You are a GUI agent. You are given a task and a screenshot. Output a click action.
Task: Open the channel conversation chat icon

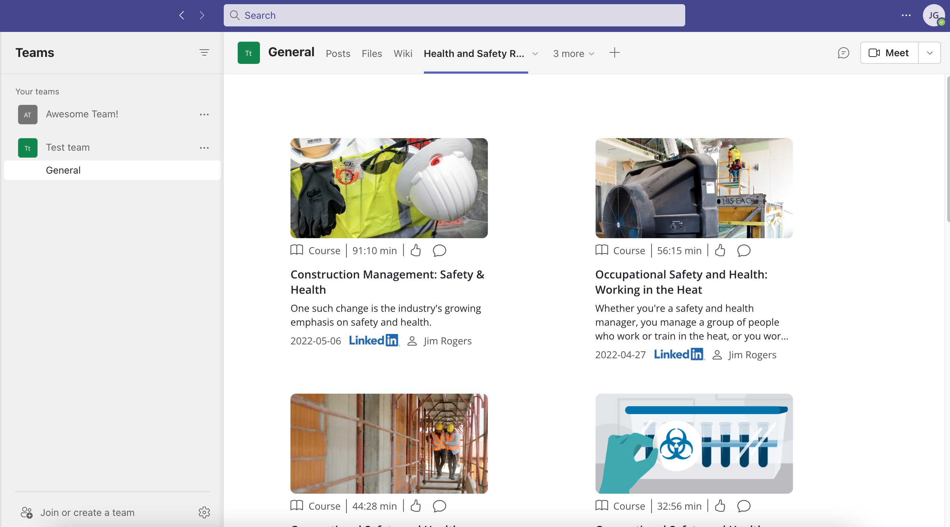coord(844,53)
